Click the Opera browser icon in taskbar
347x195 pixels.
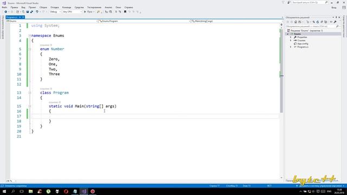(66, 191)
